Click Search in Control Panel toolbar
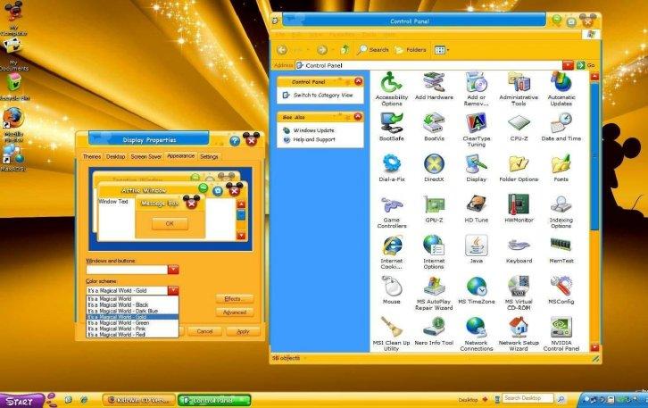Screen dimensions: 648x408 [x=373, y=50]
